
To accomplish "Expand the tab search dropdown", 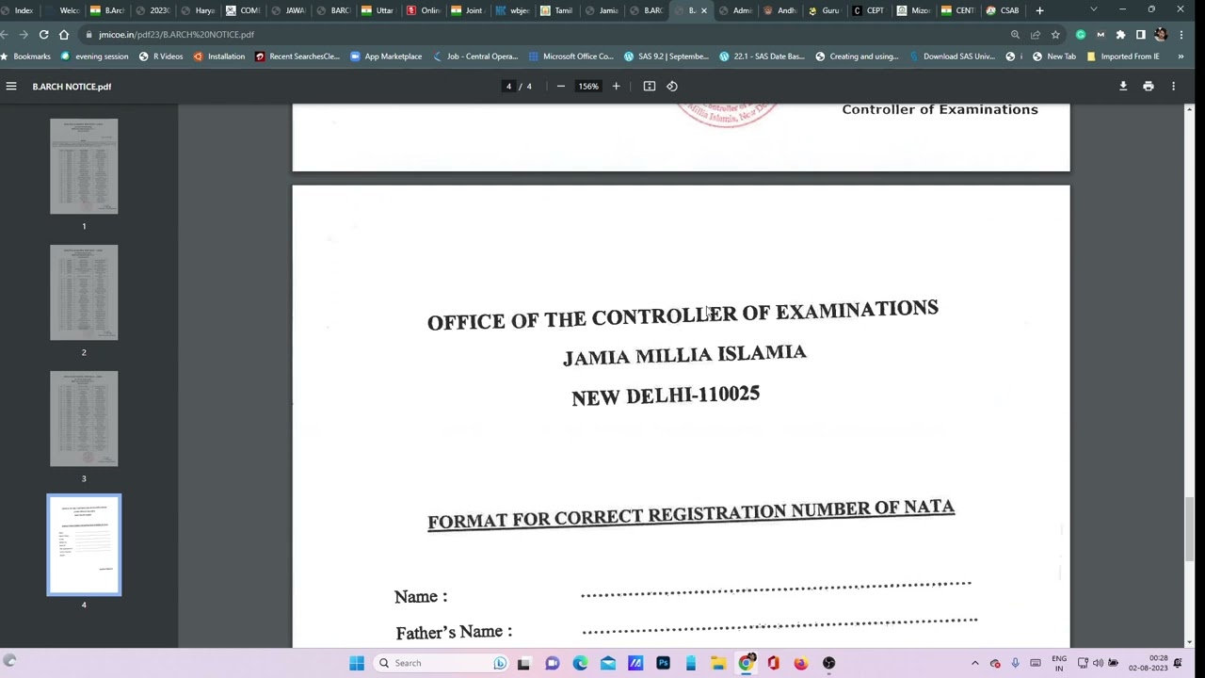I will [x=1093, y=10].
